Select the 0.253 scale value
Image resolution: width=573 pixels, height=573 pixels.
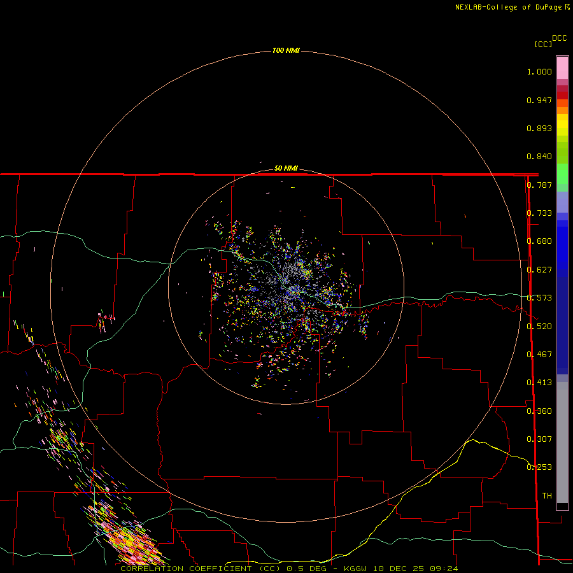[x=539, y=467]
